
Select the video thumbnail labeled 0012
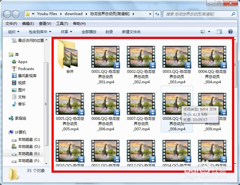pos(141,151)
